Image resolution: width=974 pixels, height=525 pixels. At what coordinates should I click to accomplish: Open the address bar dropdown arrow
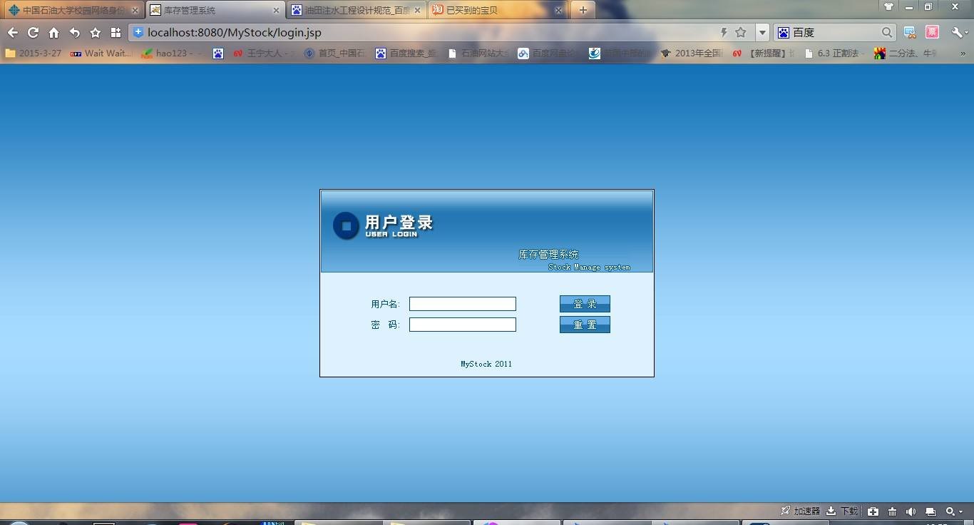coord(763,32)
